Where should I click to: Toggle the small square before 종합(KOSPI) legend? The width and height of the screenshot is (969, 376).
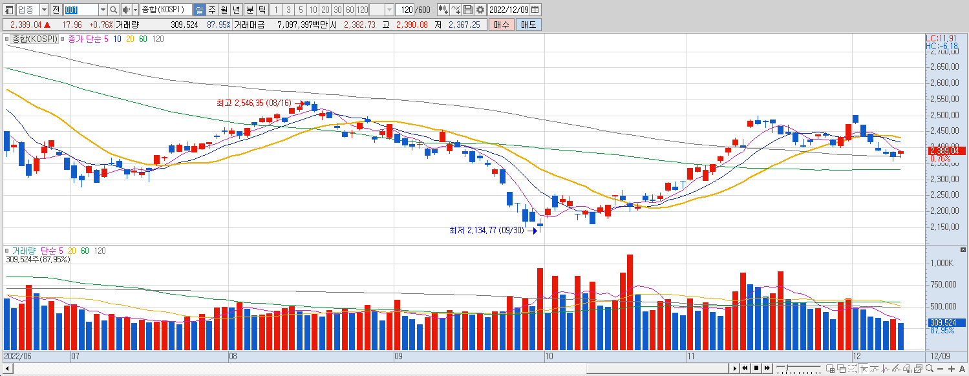8,39
